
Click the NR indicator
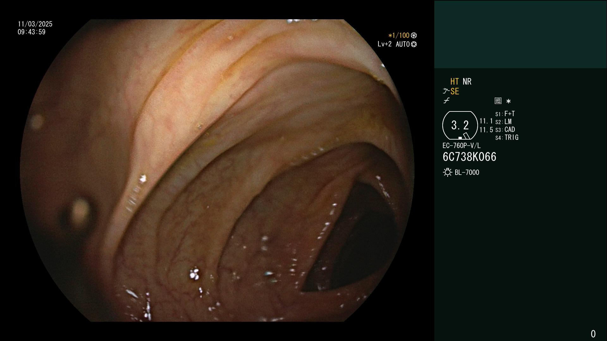pyautogui.click(x=467, y=81)
